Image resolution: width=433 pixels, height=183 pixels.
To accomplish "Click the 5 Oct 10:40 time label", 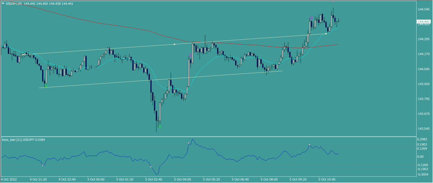I will tap(327, 179).
